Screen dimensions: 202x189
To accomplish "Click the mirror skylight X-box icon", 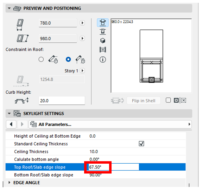I will click(176, 100).
